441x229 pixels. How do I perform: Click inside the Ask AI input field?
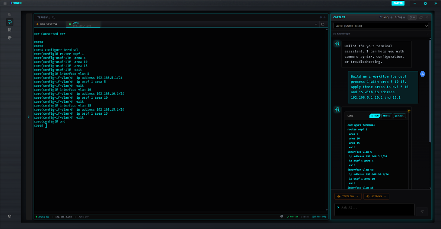point(374,209)
